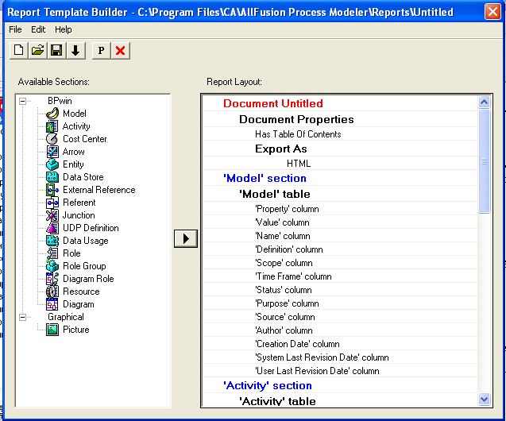Click the down arrow toolbar icon
The height and width of the screenshot is (421, 506).
click(x=75, y=51)
